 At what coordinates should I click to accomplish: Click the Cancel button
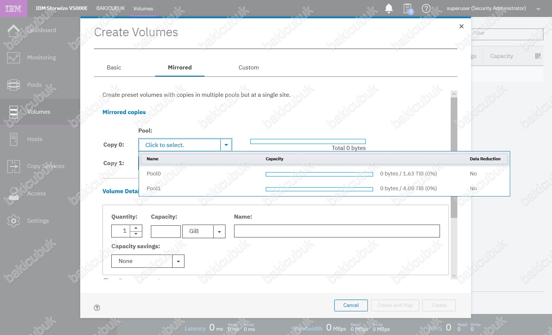(x=351, y=305)
